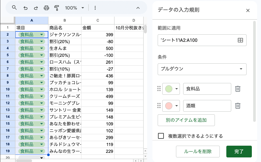Activate the paint format tool
This screenshot has height=162, width=261.
pos(57,8)
